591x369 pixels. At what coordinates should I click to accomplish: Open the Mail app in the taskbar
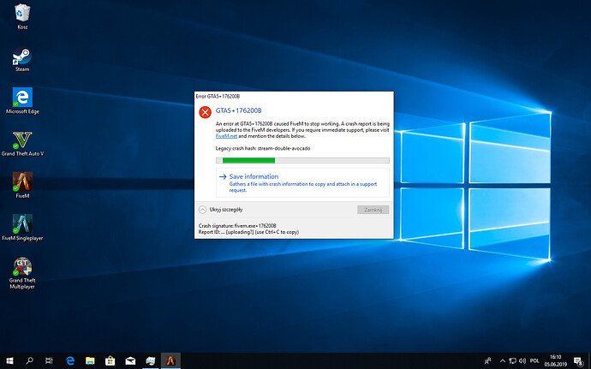[131, 360]
